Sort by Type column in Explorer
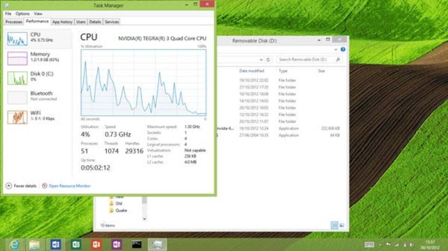This screenshot has width=448, height=251. [283, 71]
